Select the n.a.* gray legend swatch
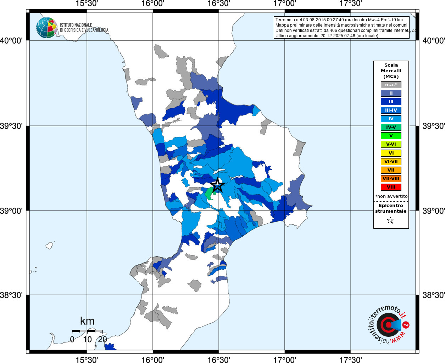The image size is (445, 363). coord(391,85)
